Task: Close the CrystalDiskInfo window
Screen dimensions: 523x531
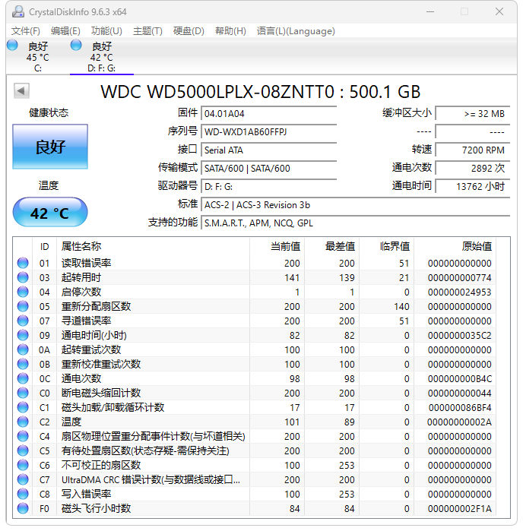Action: pos(499,11)
